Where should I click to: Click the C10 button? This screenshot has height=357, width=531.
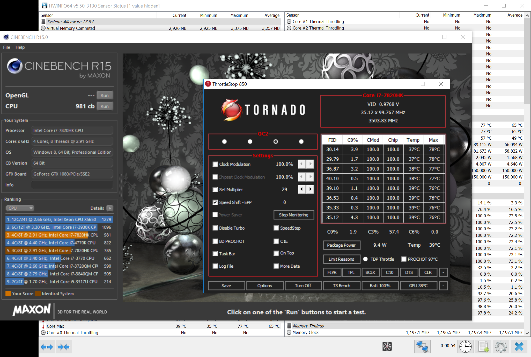[x=389, y=272]
